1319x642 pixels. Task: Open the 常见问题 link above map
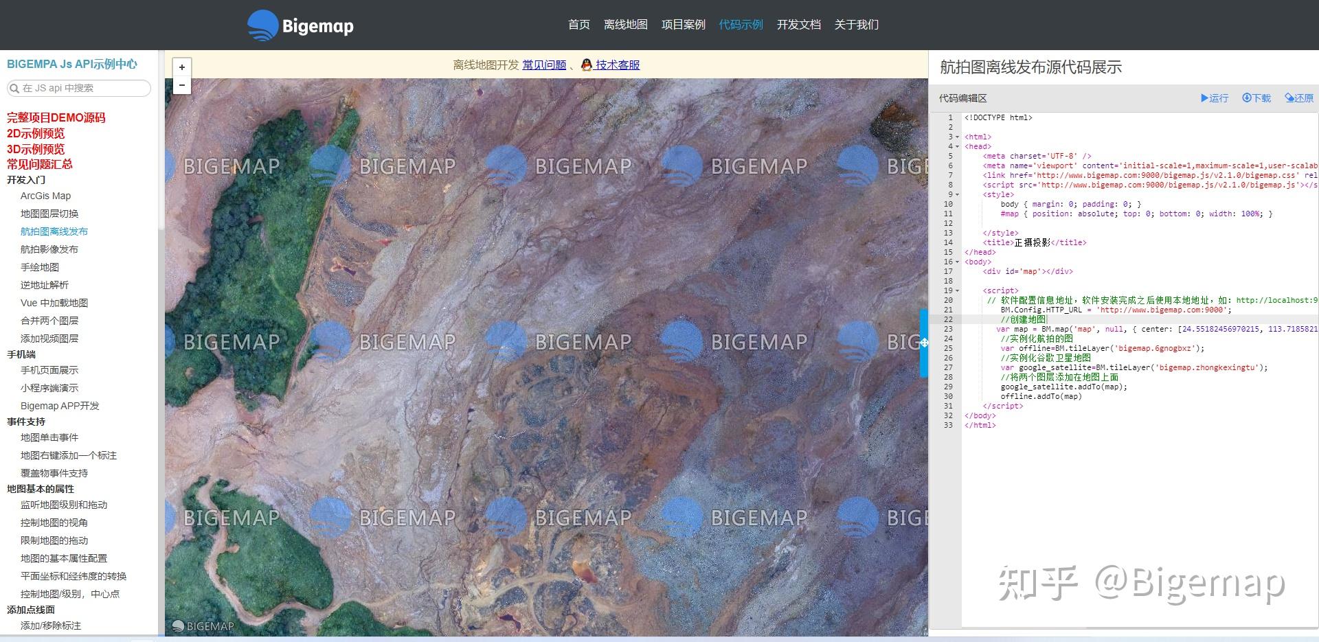click(x=544, y=65)
